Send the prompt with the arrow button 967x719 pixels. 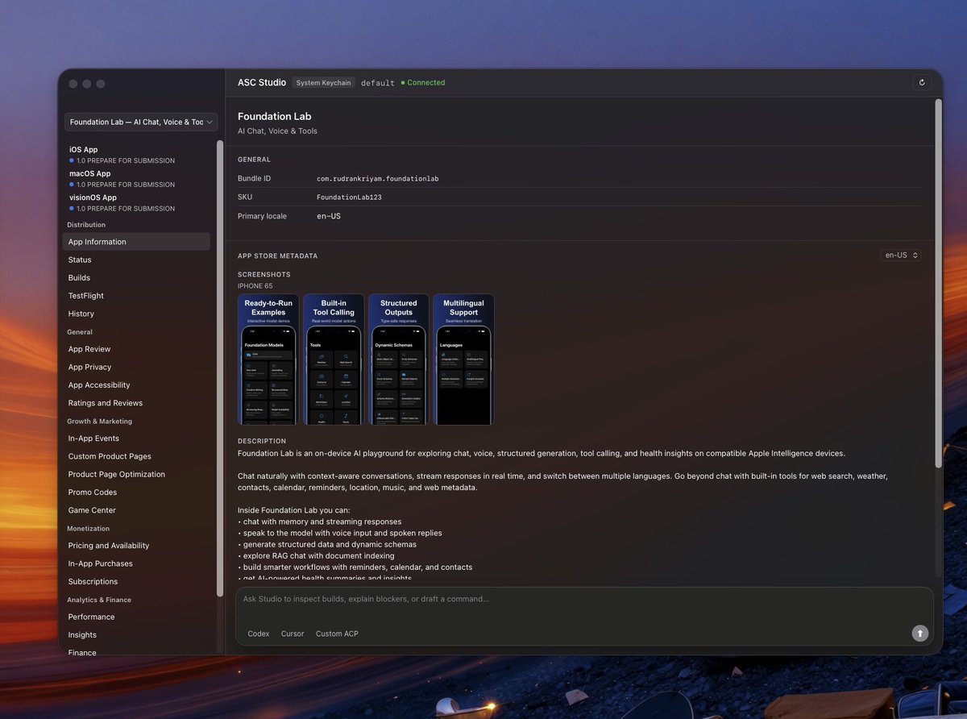point(920,633)
